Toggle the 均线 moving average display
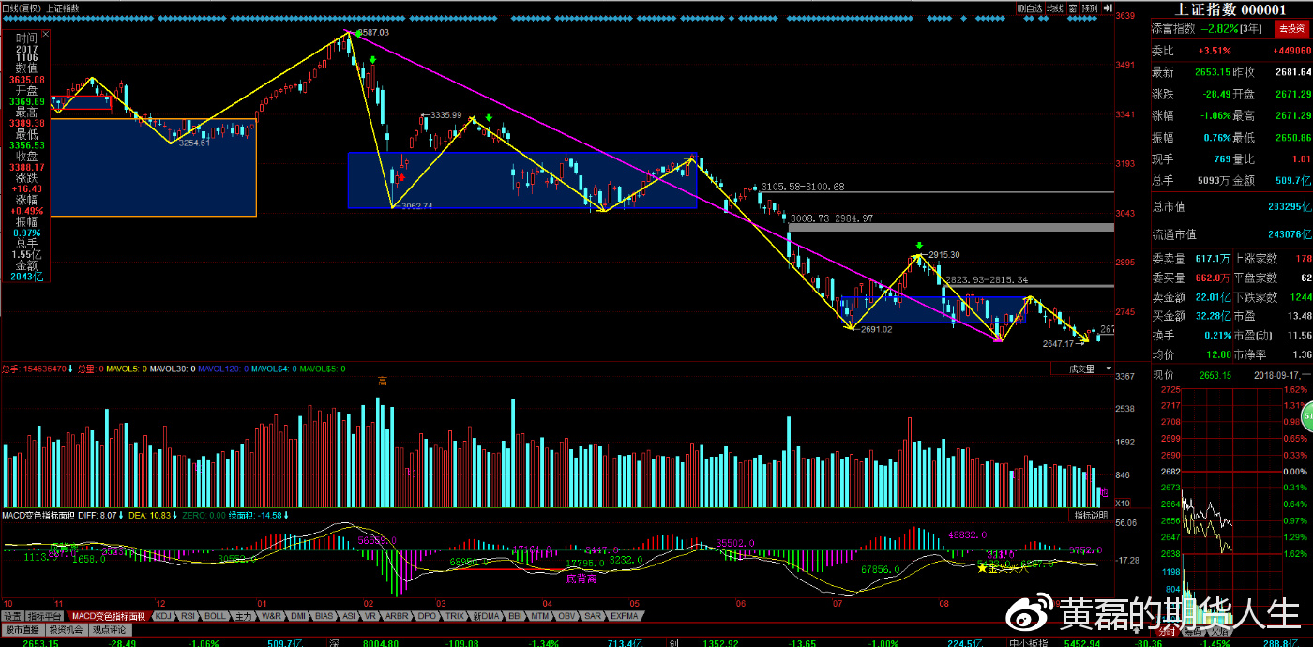The height and width of the screenshot is (647, 1313). point(1055,8)
